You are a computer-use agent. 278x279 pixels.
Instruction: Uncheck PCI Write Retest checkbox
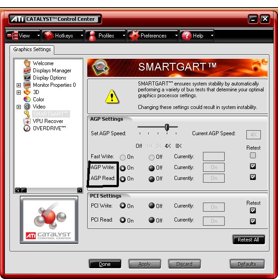coord(253,210)
